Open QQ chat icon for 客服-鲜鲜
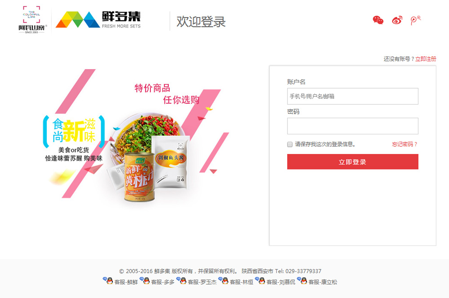This screenshot has height=298, width=449. tap(108, 280)
